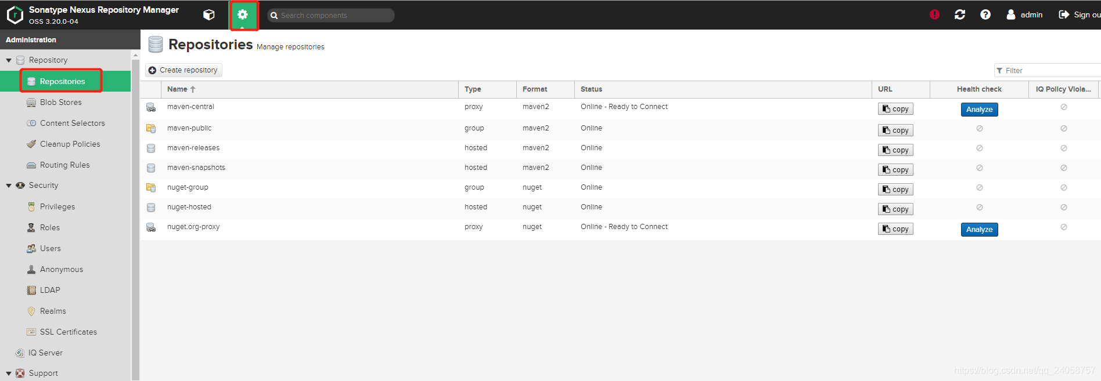Screen dimensions: 1101x381
Task: Click the maven-releases hosted database icon
Action: pyautogui.click(x=151, y=148)
